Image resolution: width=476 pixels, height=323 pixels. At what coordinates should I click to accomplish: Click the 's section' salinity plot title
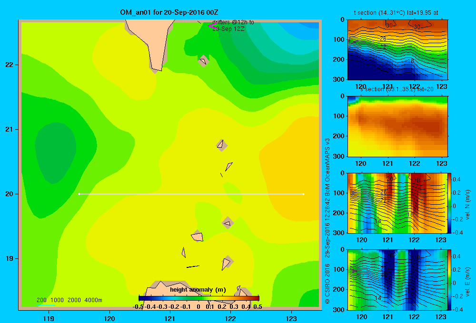click(x=397, y=89)
